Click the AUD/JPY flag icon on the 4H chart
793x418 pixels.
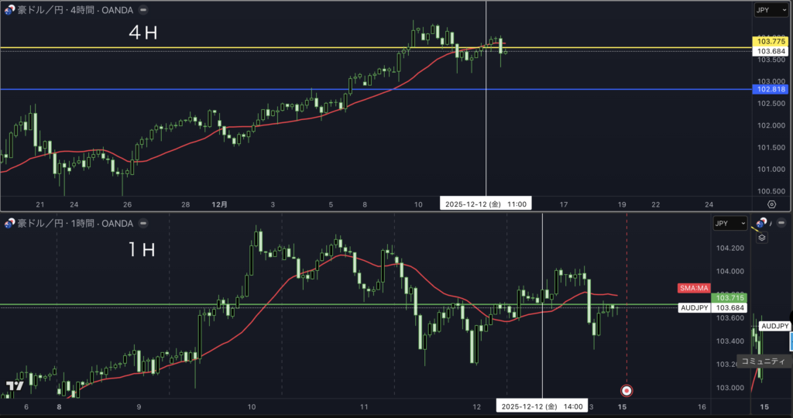[x=10, y=9]
